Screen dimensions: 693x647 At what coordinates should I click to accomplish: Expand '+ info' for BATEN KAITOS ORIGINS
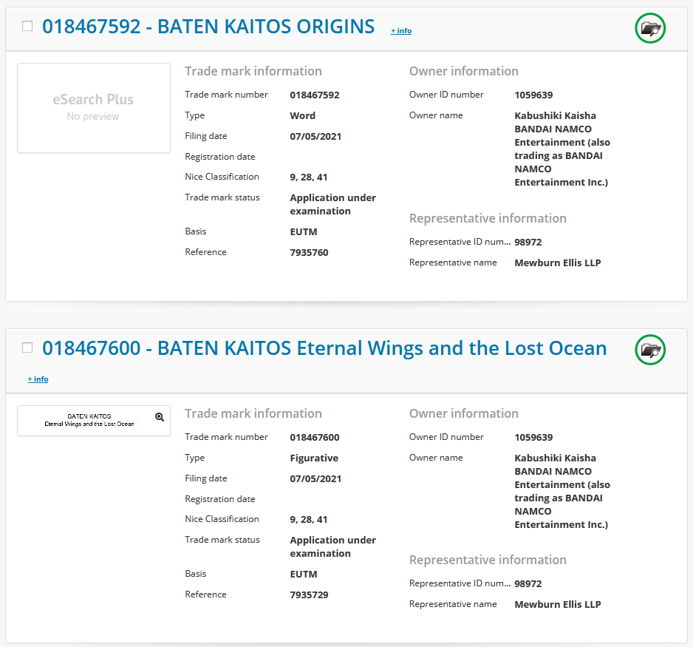[x=401, y=31]
